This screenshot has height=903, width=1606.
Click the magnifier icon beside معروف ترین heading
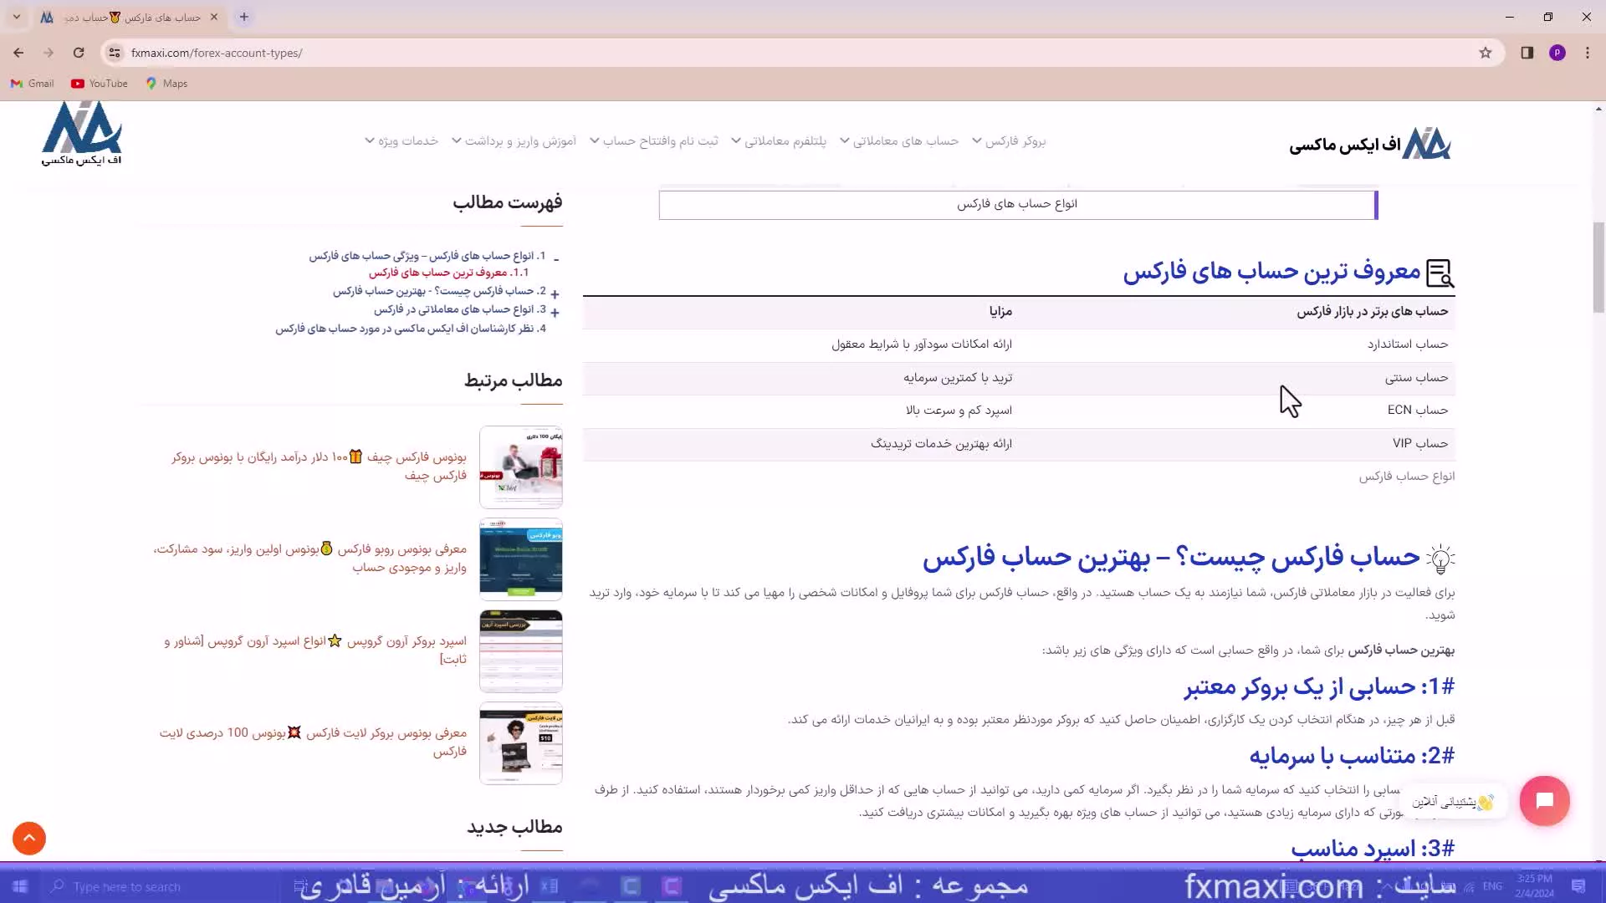tap(1440, 273)
